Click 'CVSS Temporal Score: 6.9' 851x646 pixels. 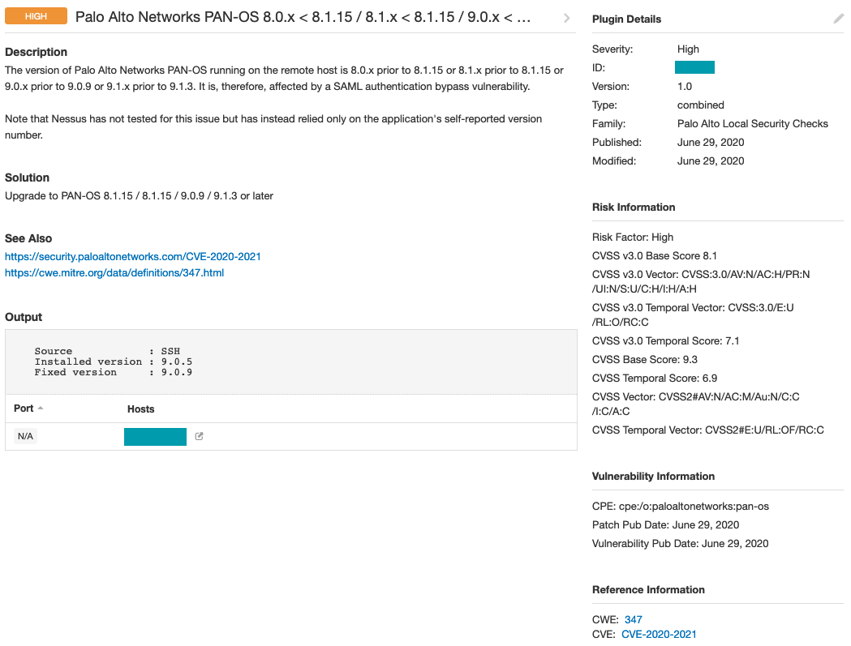[x=655, y=378]
